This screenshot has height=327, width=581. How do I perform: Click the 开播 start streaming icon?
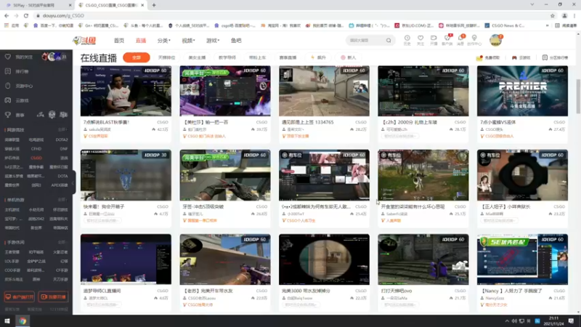pos(434,40)
